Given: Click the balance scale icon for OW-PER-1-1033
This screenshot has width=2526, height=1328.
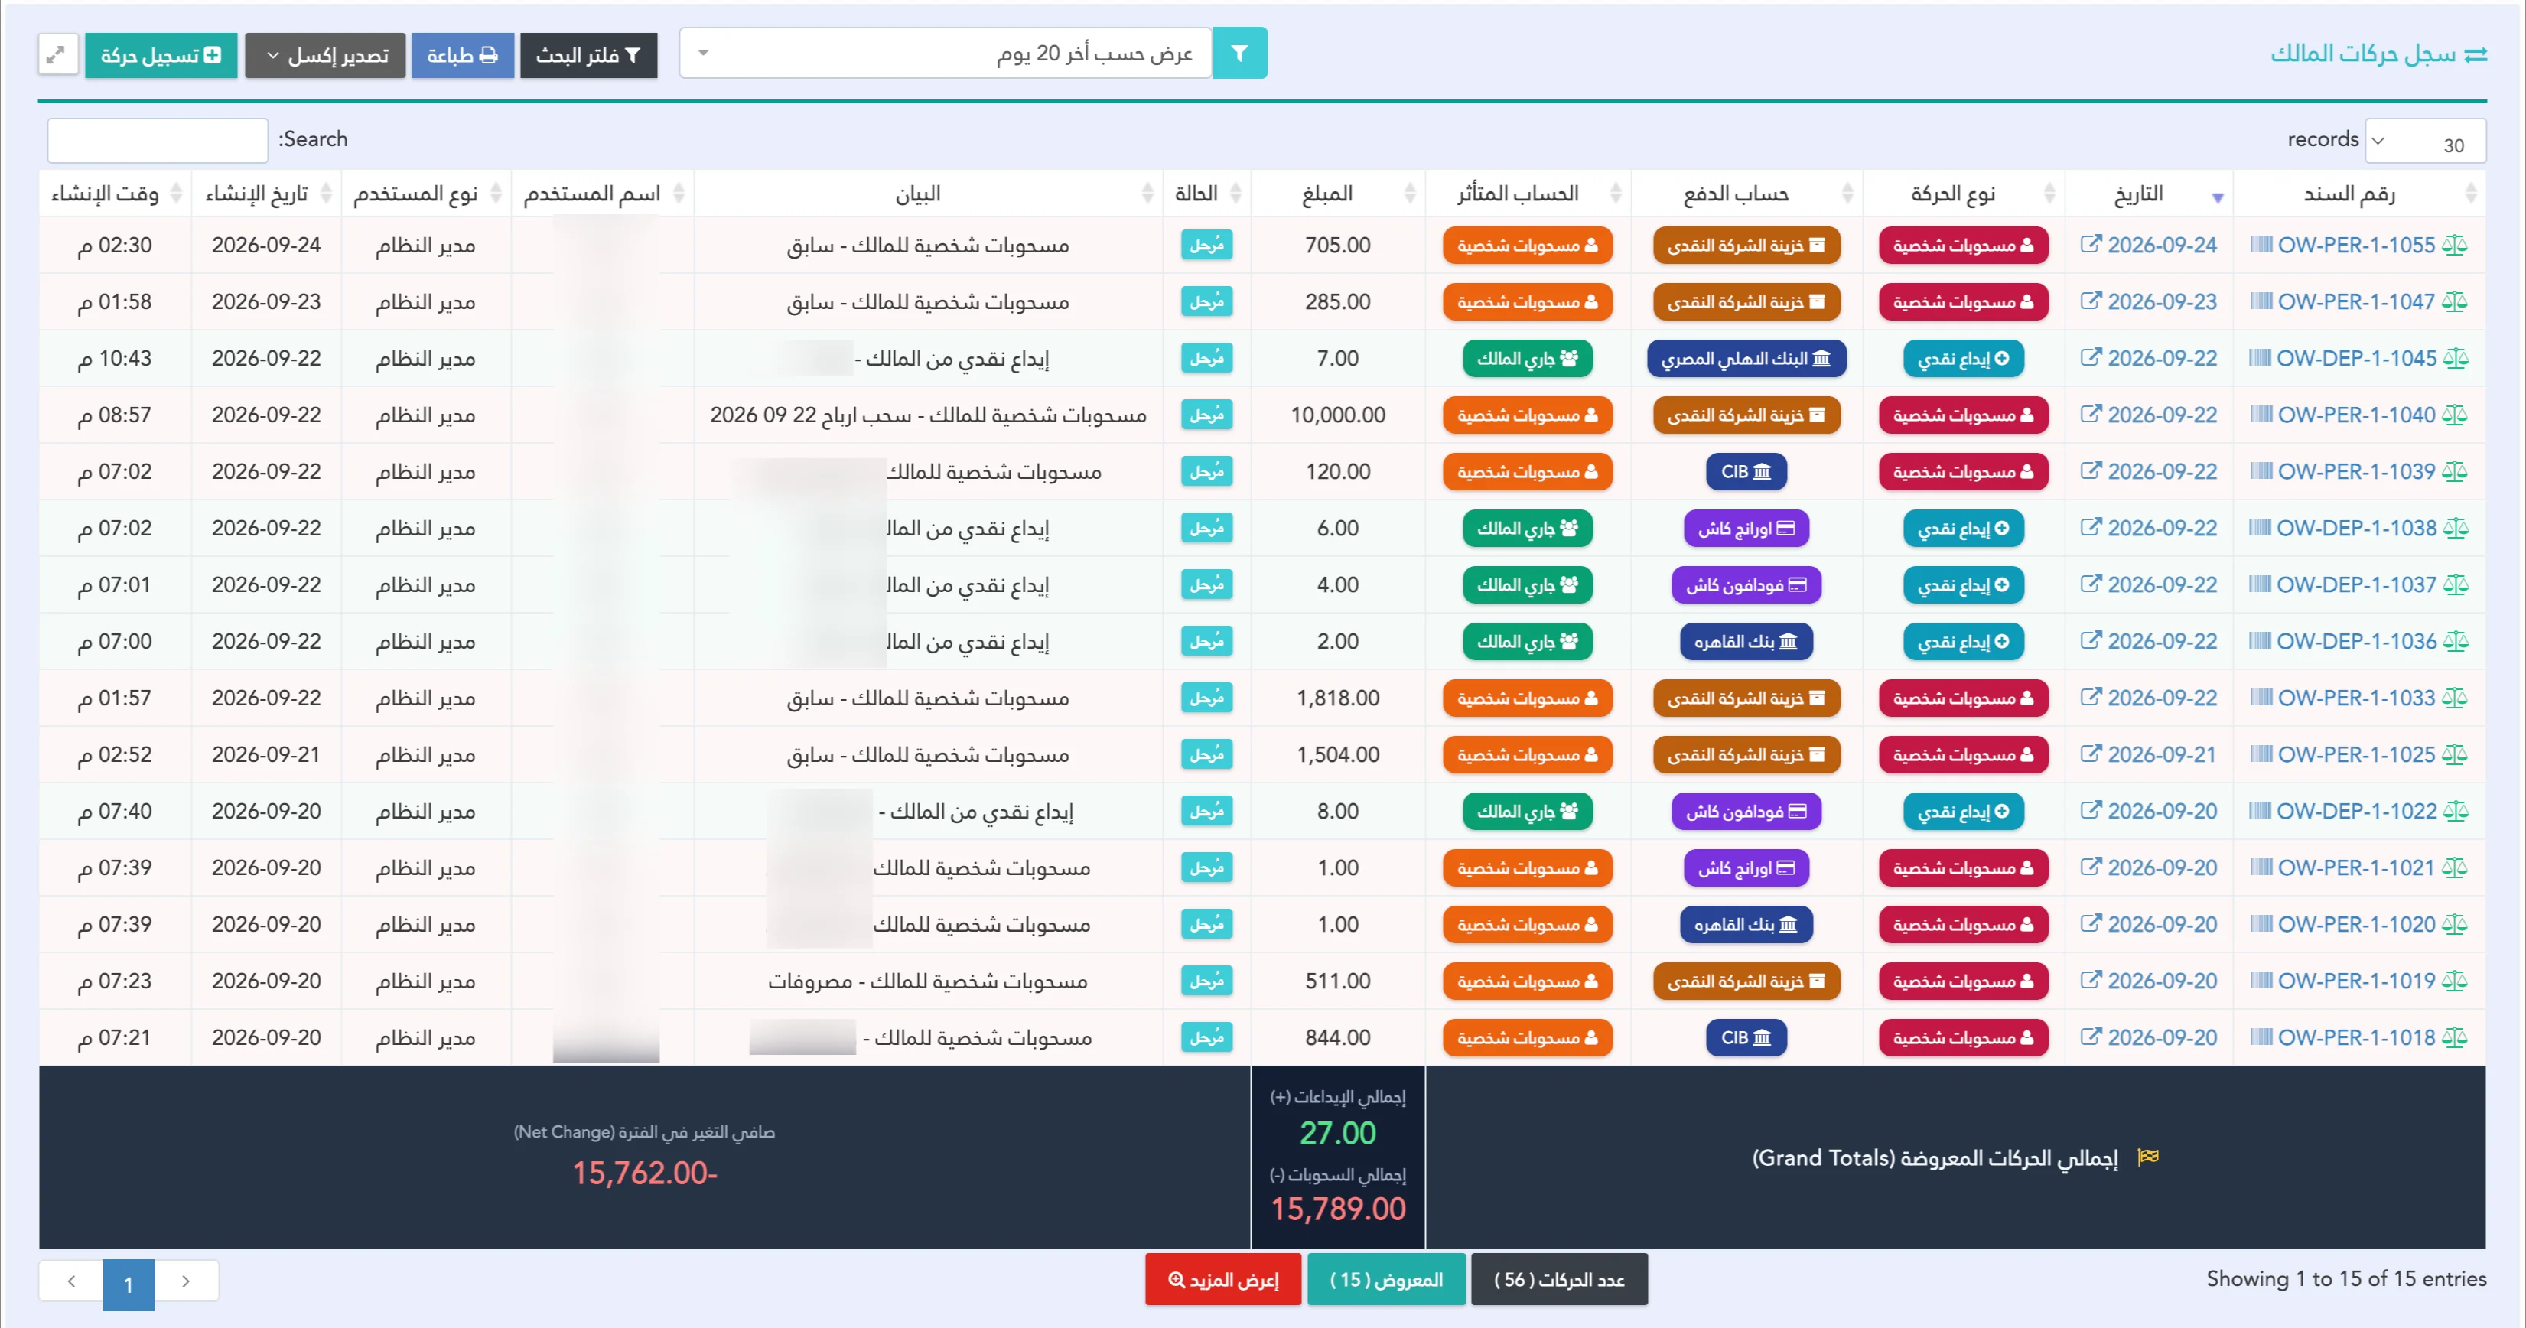Looking at the screenshot, I should click(2454, 698).
